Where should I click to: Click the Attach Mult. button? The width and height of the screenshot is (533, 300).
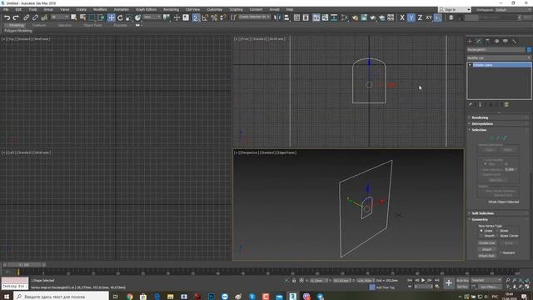(486, 256)
